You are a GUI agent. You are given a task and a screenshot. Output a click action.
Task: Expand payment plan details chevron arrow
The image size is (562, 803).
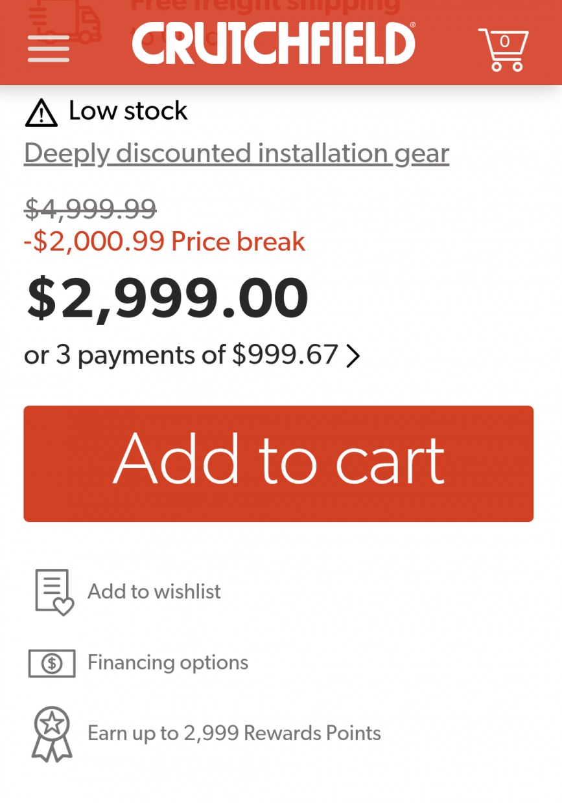coord(353,356)
